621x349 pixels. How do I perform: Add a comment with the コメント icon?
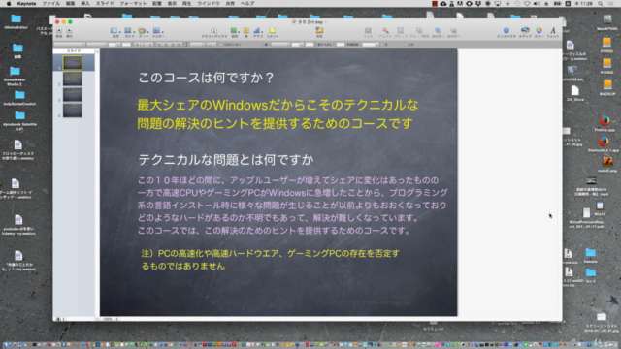click(x=273, y=31)
